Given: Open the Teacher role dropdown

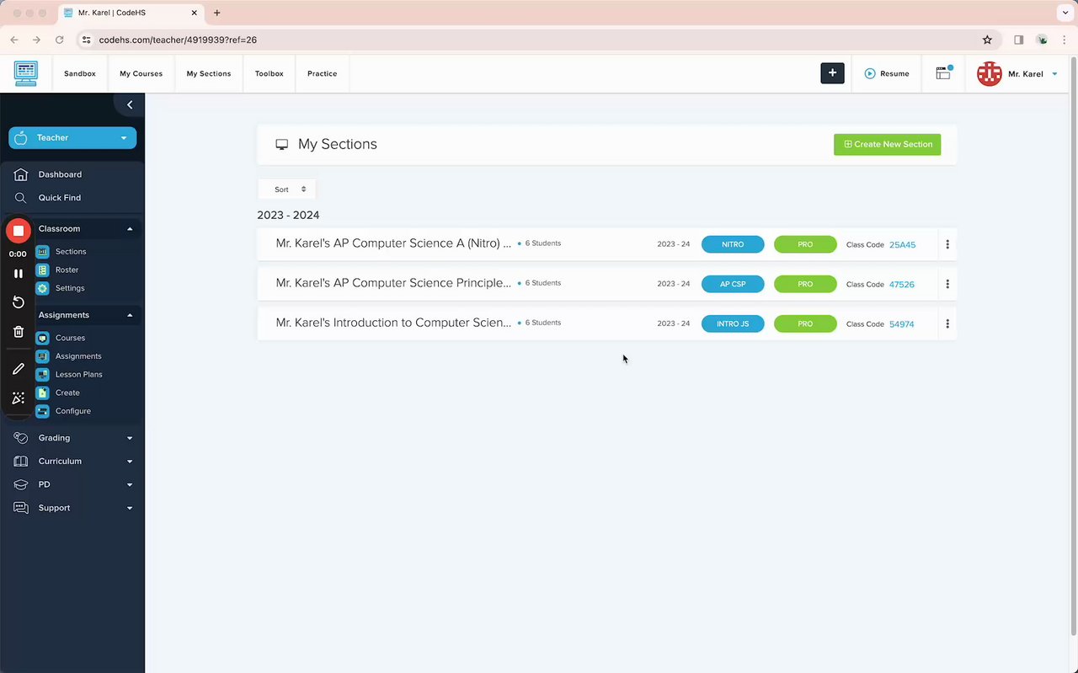Looking at the screenshot, I should point(72,138).
